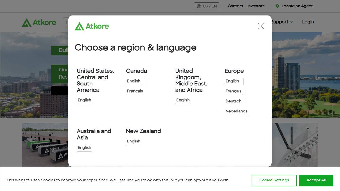Choose Deutsch under Europe
The width and height of the screenshot is (340, 191).
(233, 101)
